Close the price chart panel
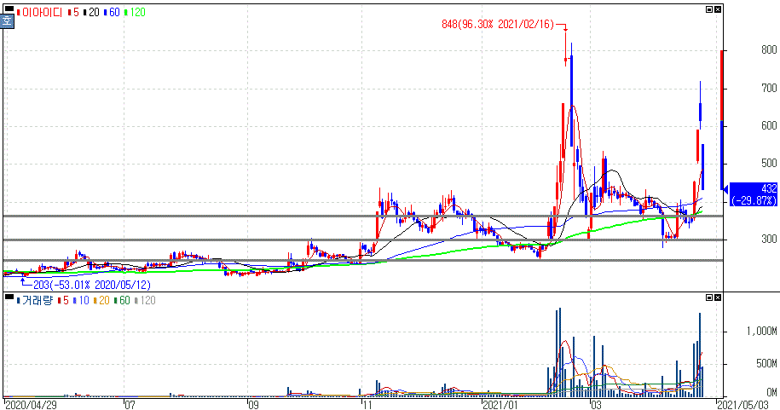This screenshot has height=410, width=780. pyautogui.click(x=717, y=9)
